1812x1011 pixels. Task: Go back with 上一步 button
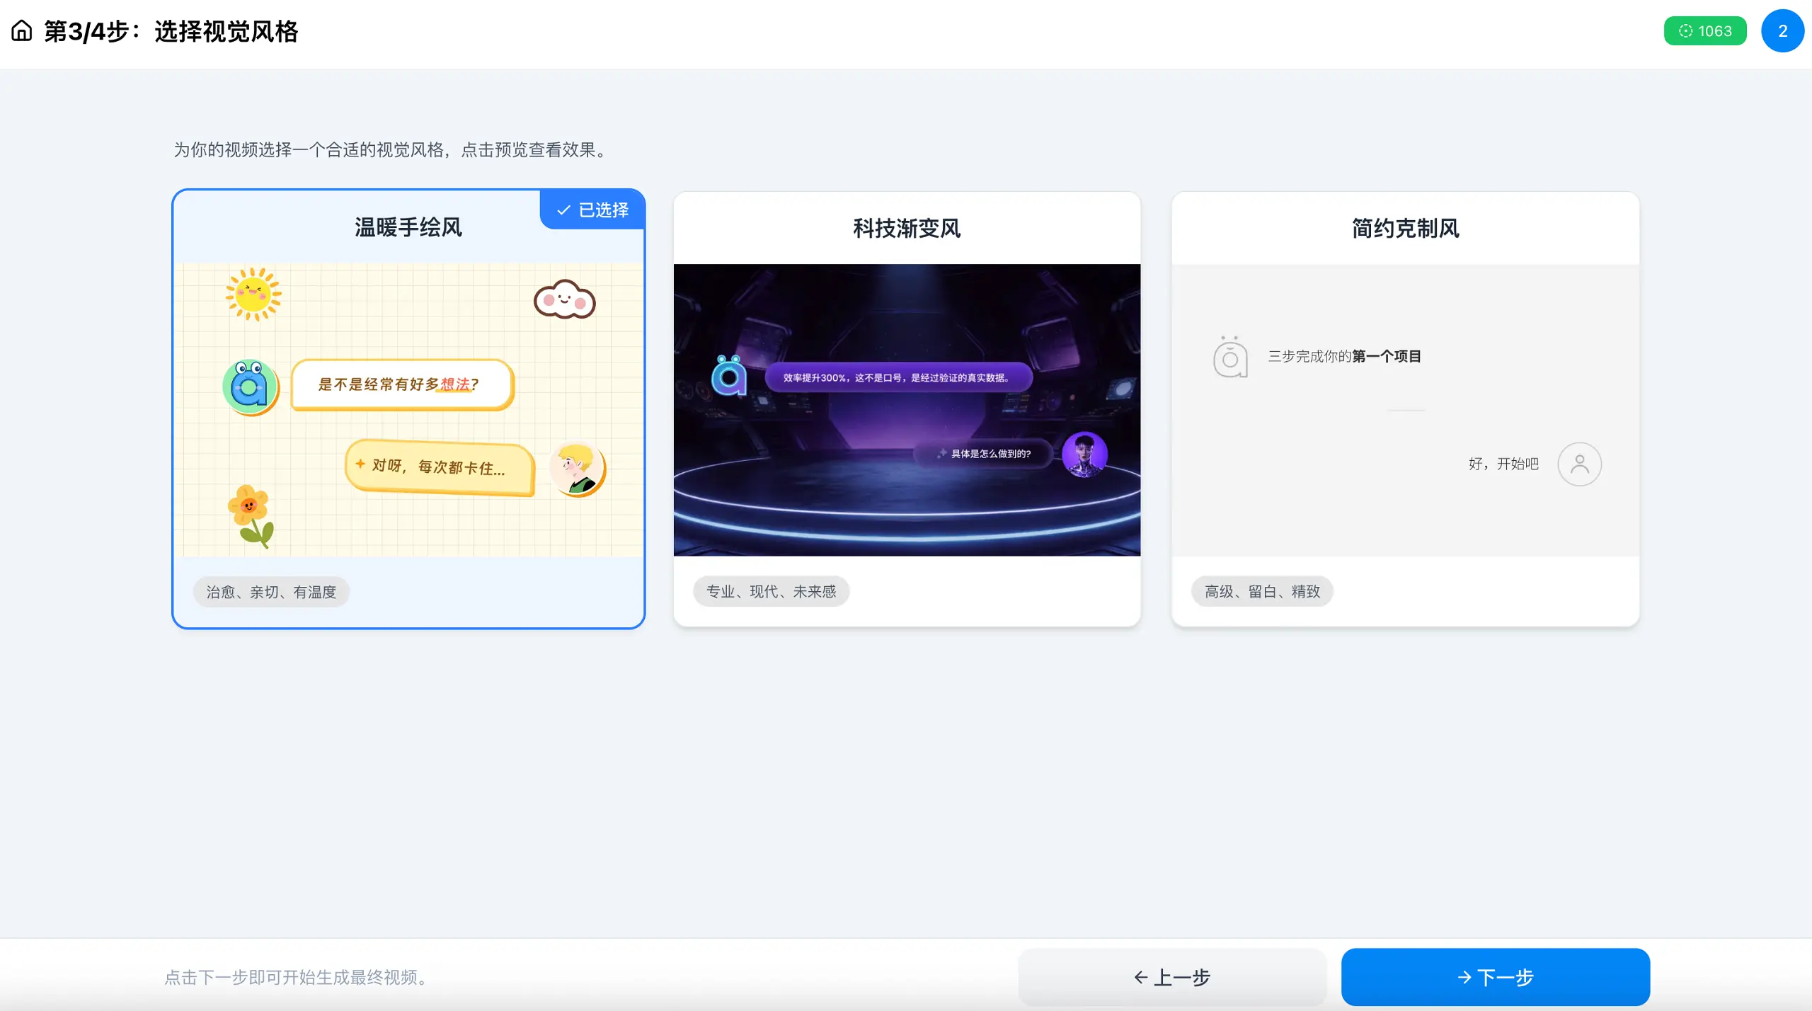1172,977
